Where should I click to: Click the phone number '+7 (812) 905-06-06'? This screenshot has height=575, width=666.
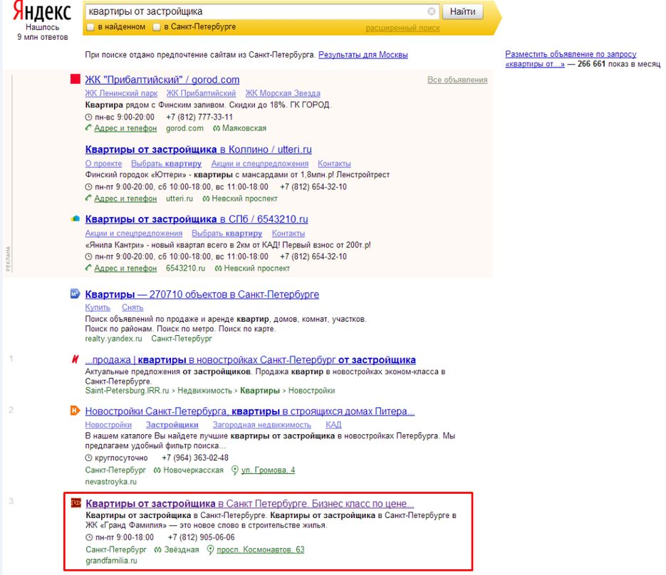202,538
